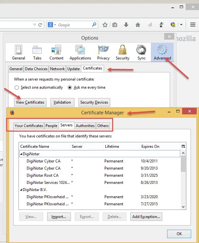Viewport: 199px width, 243px height.
Task: Click certificate list scrollbar thumb
Action: (x=183, y=164)
